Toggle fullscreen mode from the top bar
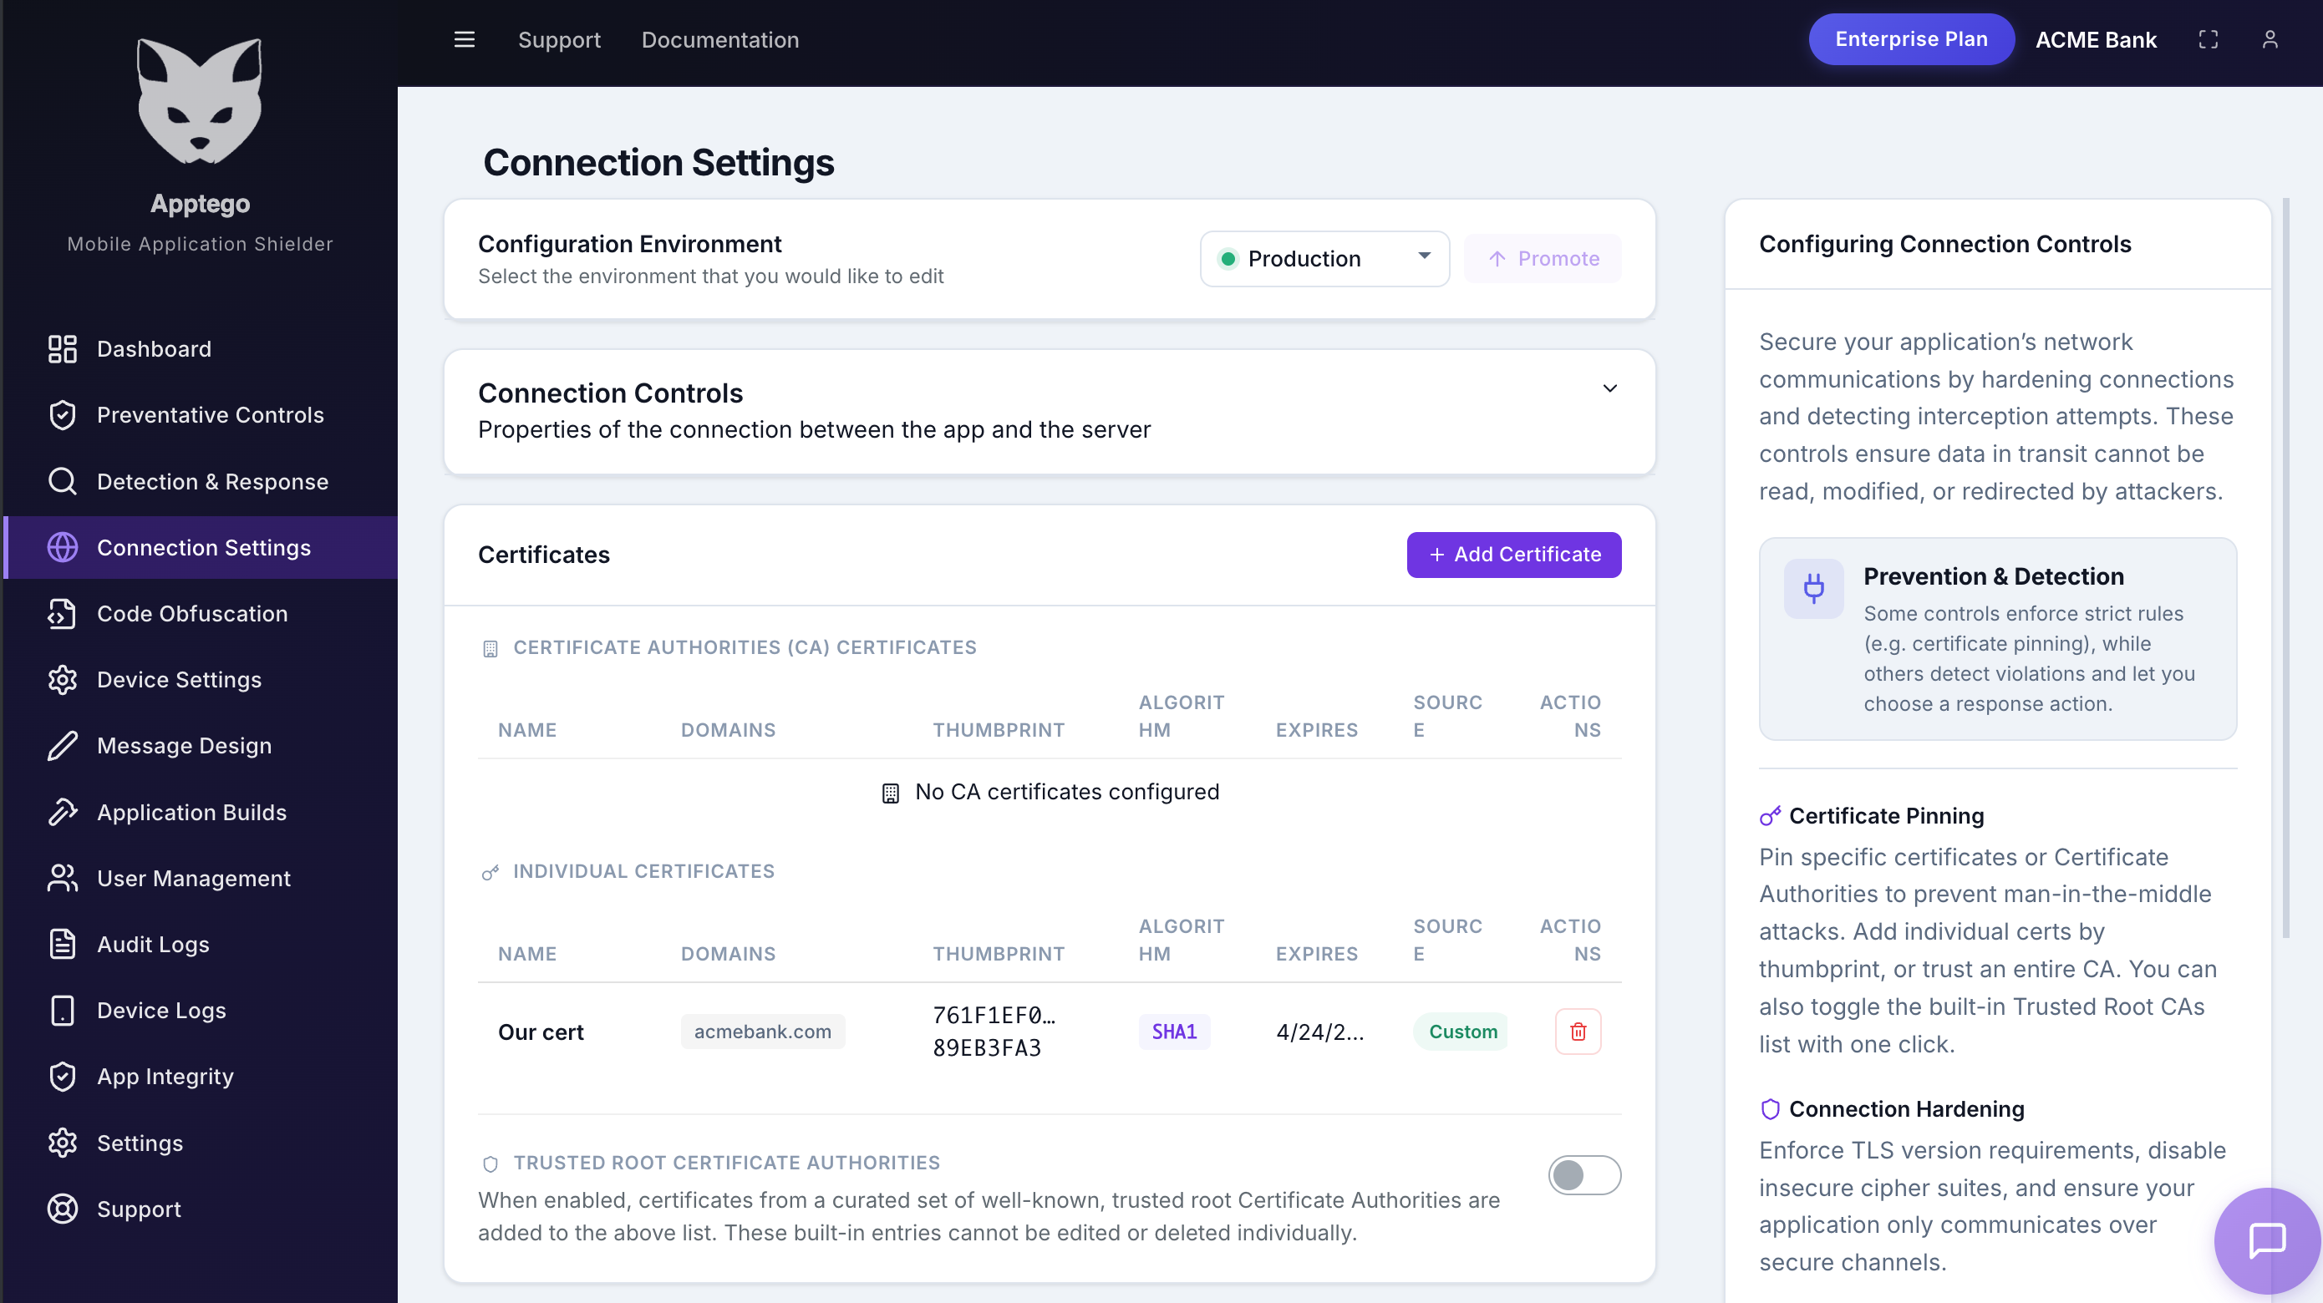This screenshot has height=1303, width=2323. [x=2209, y=39]
